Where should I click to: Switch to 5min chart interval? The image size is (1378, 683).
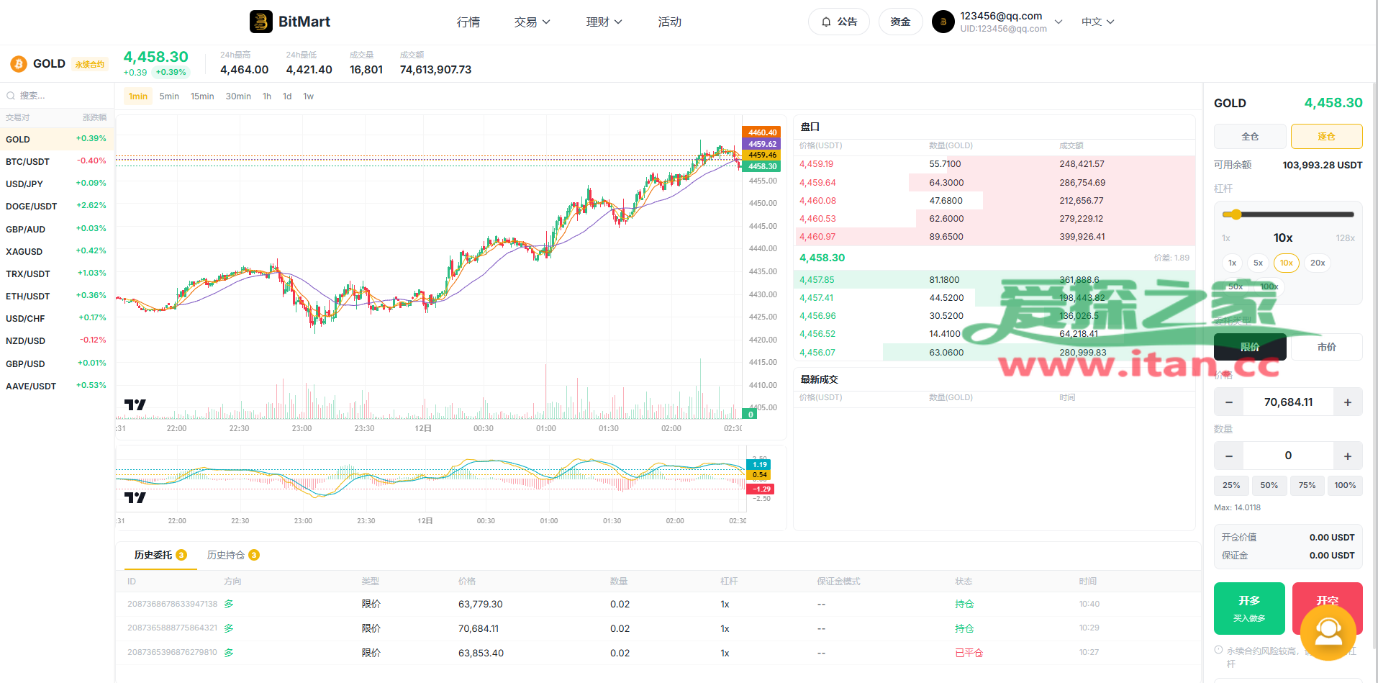(x=169, y=96)
